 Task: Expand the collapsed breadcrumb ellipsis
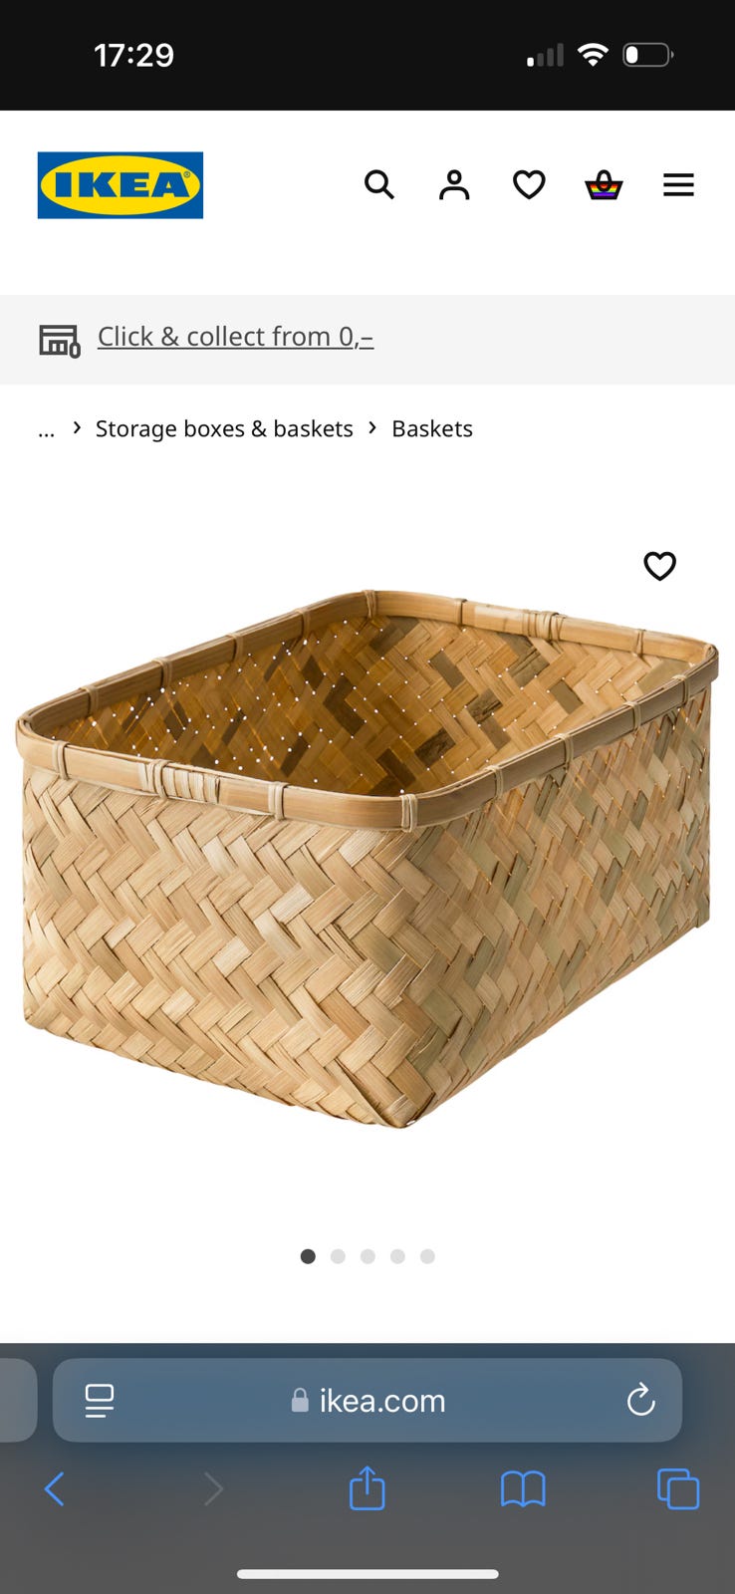[46, 429]
